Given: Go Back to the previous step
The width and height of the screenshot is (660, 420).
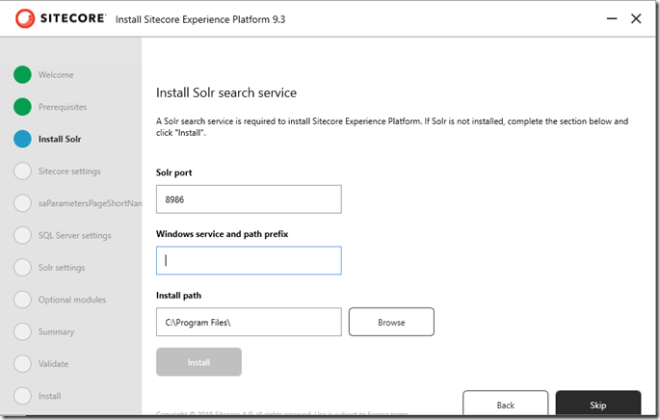Looking at the screenshot, I should [506, 404].
